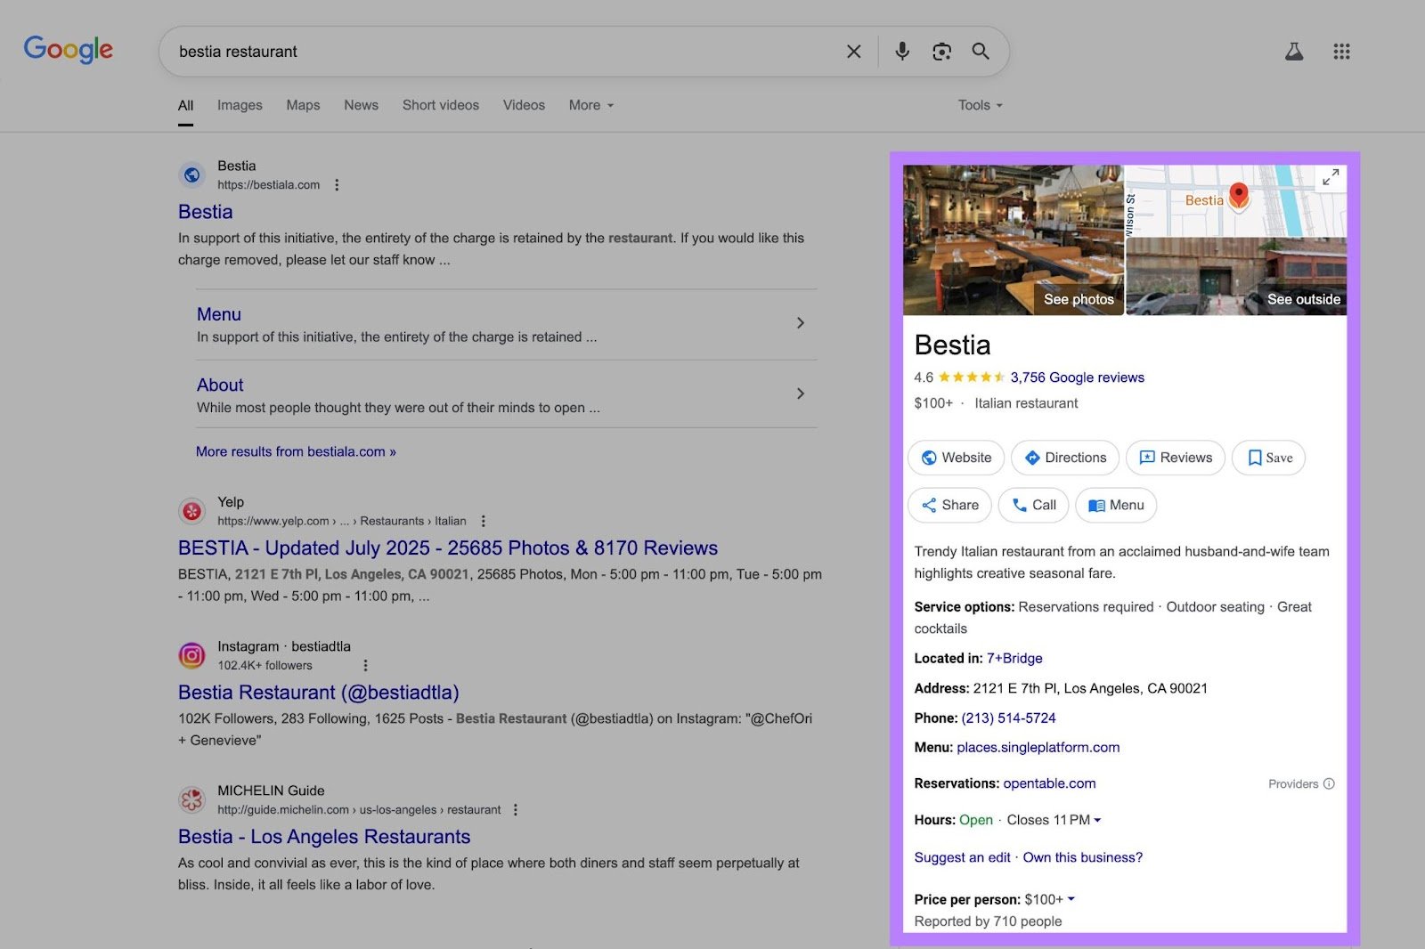Viewport: 1425px width, 949px height.
Task: Open Bestia's Menu from the knowledge panel
Action: click(x=1115, y=505)
